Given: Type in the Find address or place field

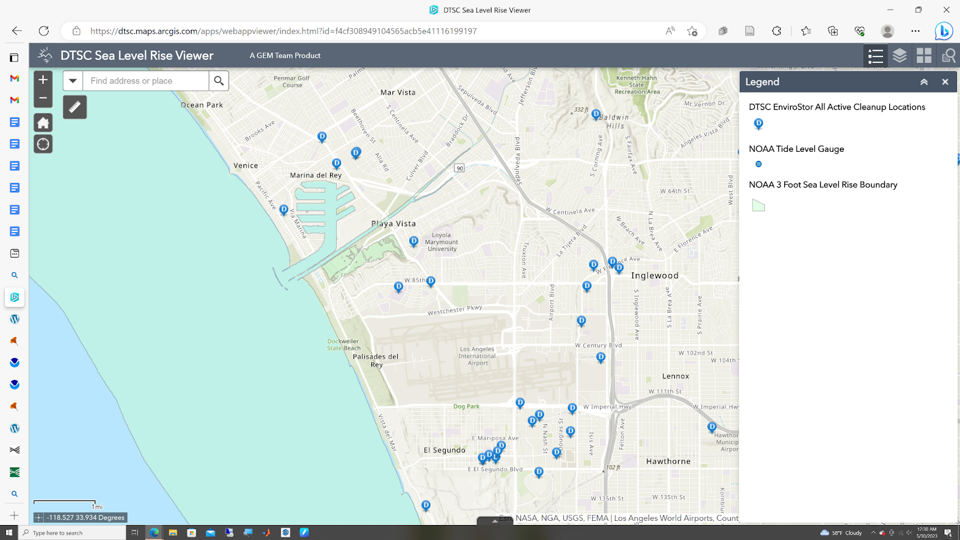Looking at the screenshot, I should (144, 80).
